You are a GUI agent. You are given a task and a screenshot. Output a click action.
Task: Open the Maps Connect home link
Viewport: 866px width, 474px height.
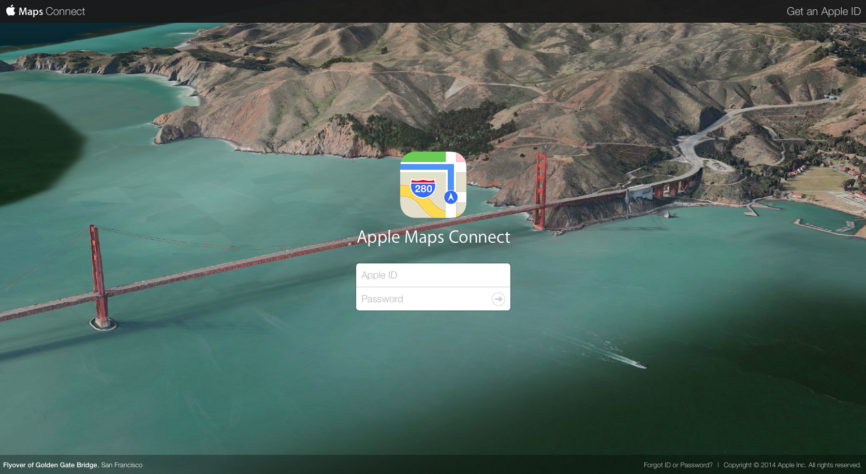pos(52,11)
